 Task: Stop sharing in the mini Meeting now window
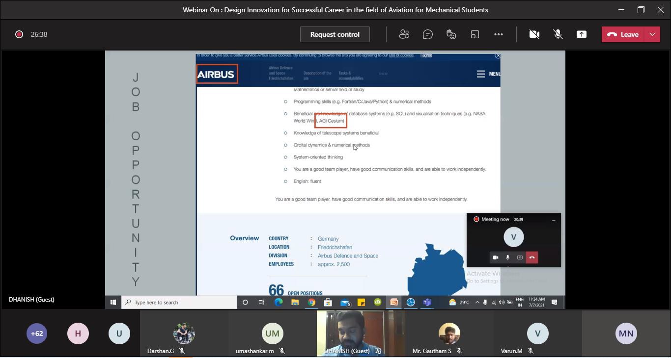[x=520, y=257]
